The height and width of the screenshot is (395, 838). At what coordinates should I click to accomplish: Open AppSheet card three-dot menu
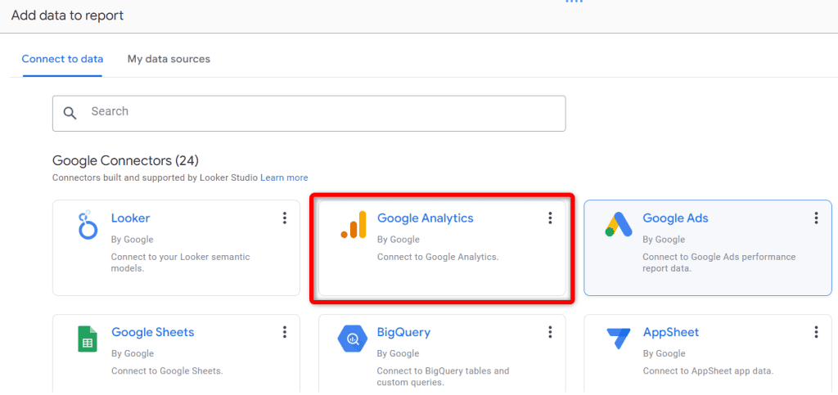coord(816,332)
